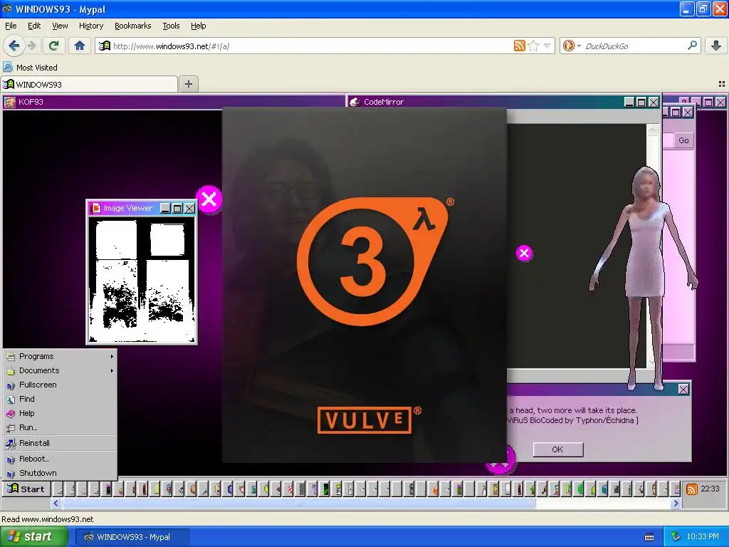Image resolution: width=729 pixels, height=547 pixels.
Task: Open the History menu
Action: point(91,26)
